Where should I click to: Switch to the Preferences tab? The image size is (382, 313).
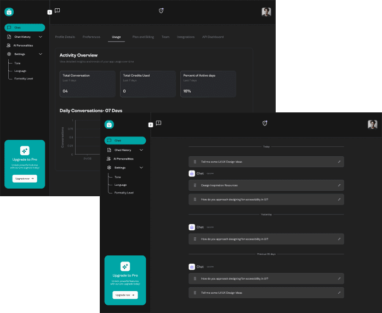point(92,37)
